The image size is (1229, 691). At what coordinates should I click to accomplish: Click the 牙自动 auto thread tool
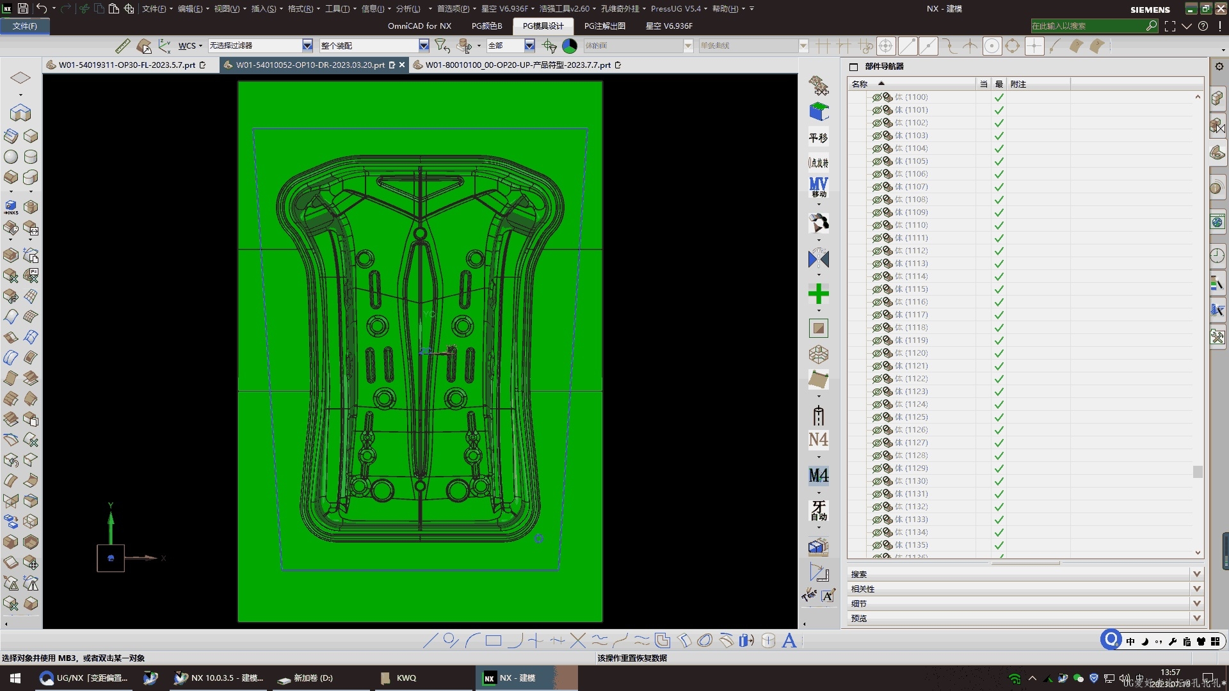pyautogui.click(x=818, y=511)
